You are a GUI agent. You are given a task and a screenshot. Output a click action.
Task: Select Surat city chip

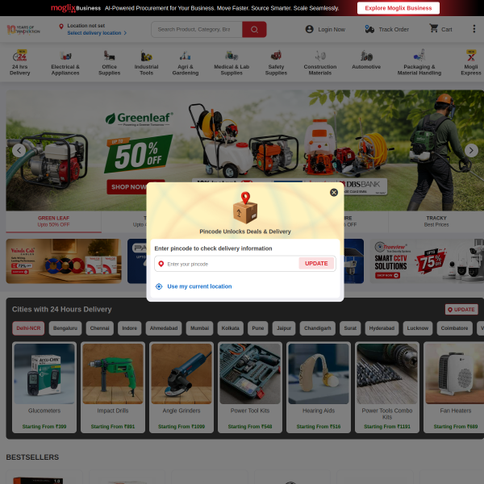coord(350,328)
